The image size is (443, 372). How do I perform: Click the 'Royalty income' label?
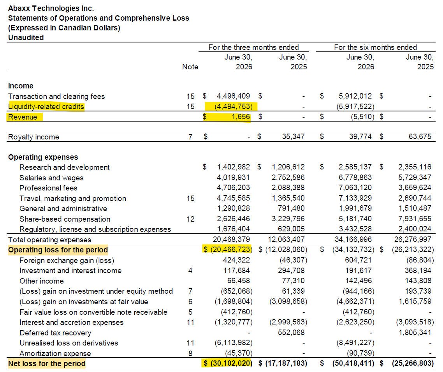[33, 137]
